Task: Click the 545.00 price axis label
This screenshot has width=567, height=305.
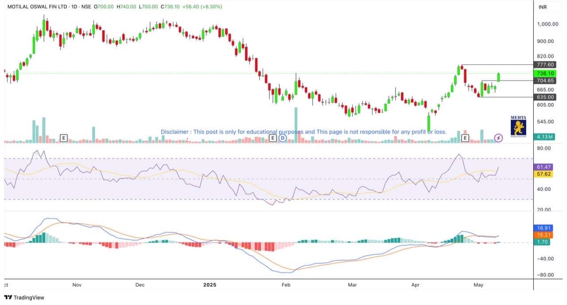Action: 546,121
